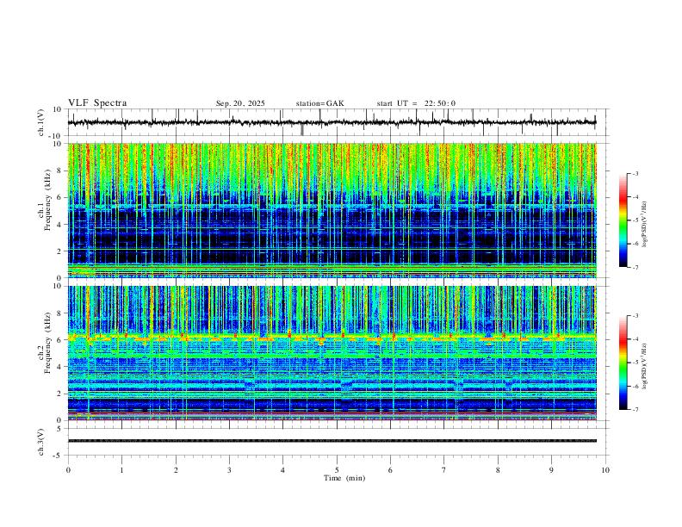Click the "6" tick on the Time axis
Screen dimensions: 682x527
[390, 470]
